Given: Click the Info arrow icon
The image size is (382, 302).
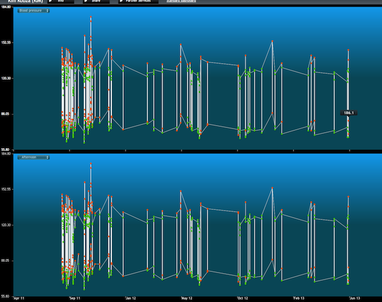Looking at the screenshot, I should click(x=51, y=2).
